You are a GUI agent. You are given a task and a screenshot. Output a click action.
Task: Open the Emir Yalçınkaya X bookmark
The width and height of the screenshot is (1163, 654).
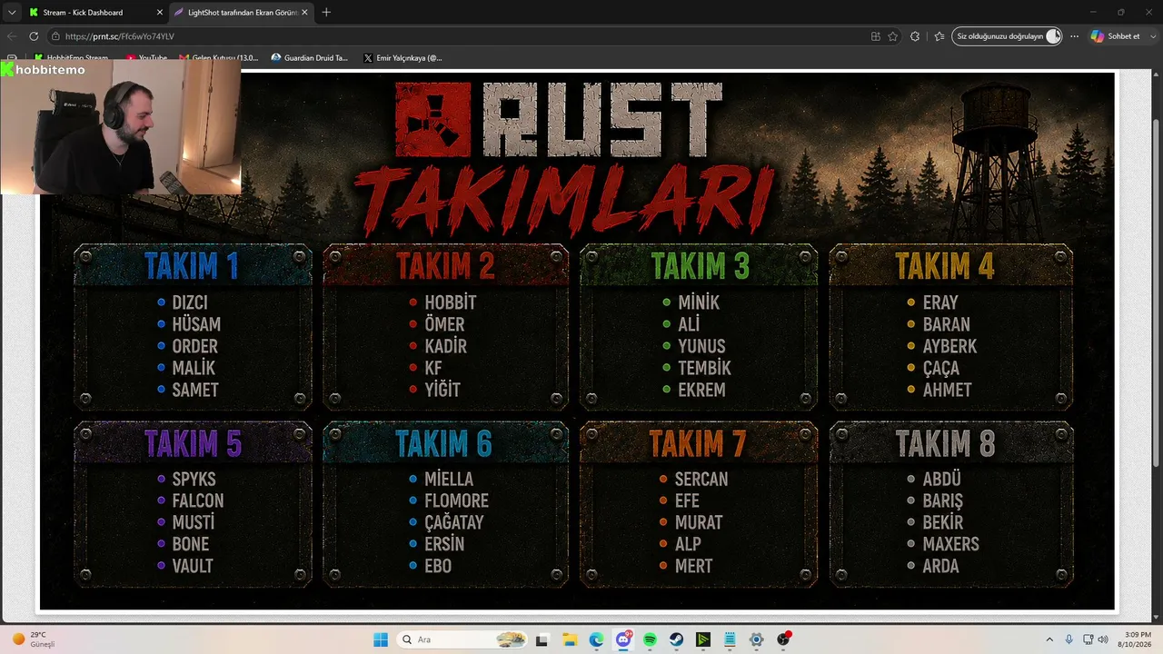tap(403, 58)
